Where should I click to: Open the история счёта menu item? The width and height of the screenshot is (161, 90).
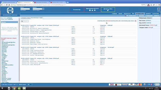[140, 13]
